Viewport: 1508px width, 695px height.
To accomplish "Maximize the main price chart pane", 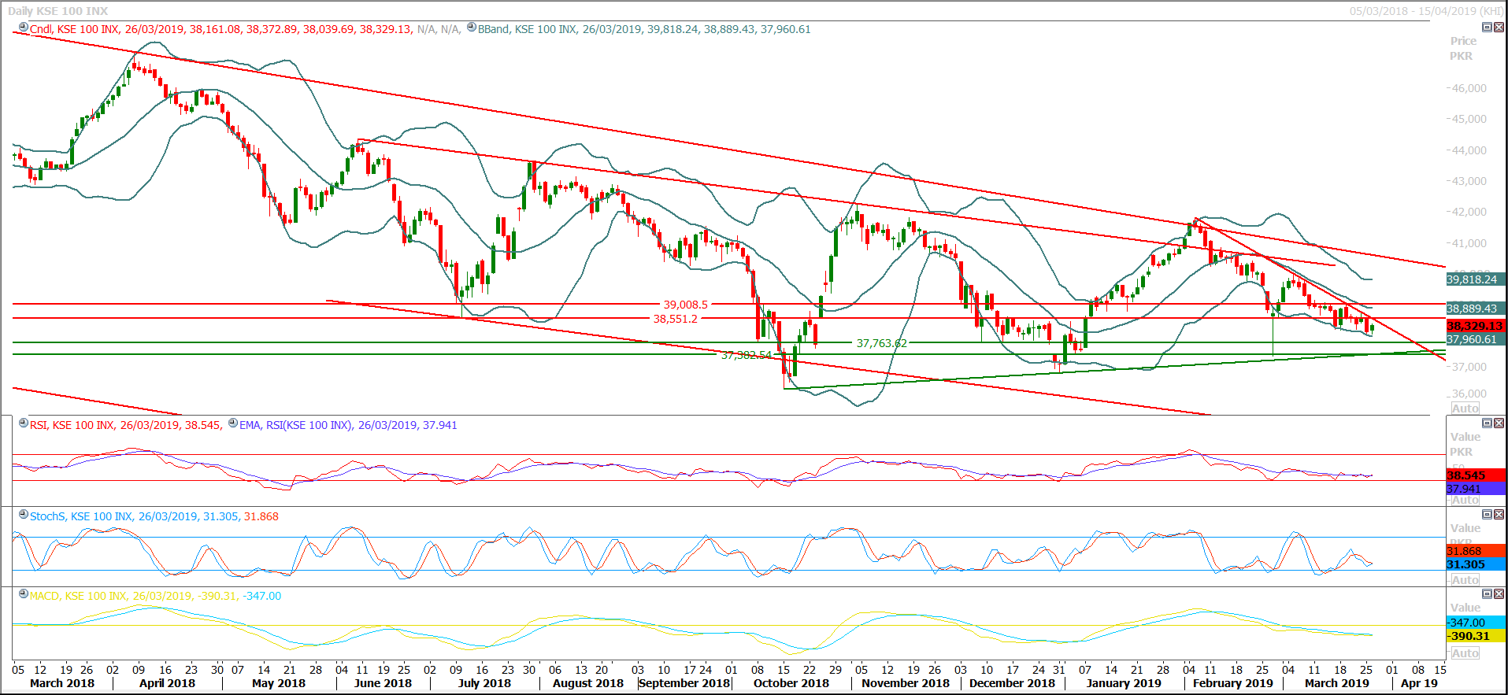I will pyautogui.click(x=1487, y=28).
